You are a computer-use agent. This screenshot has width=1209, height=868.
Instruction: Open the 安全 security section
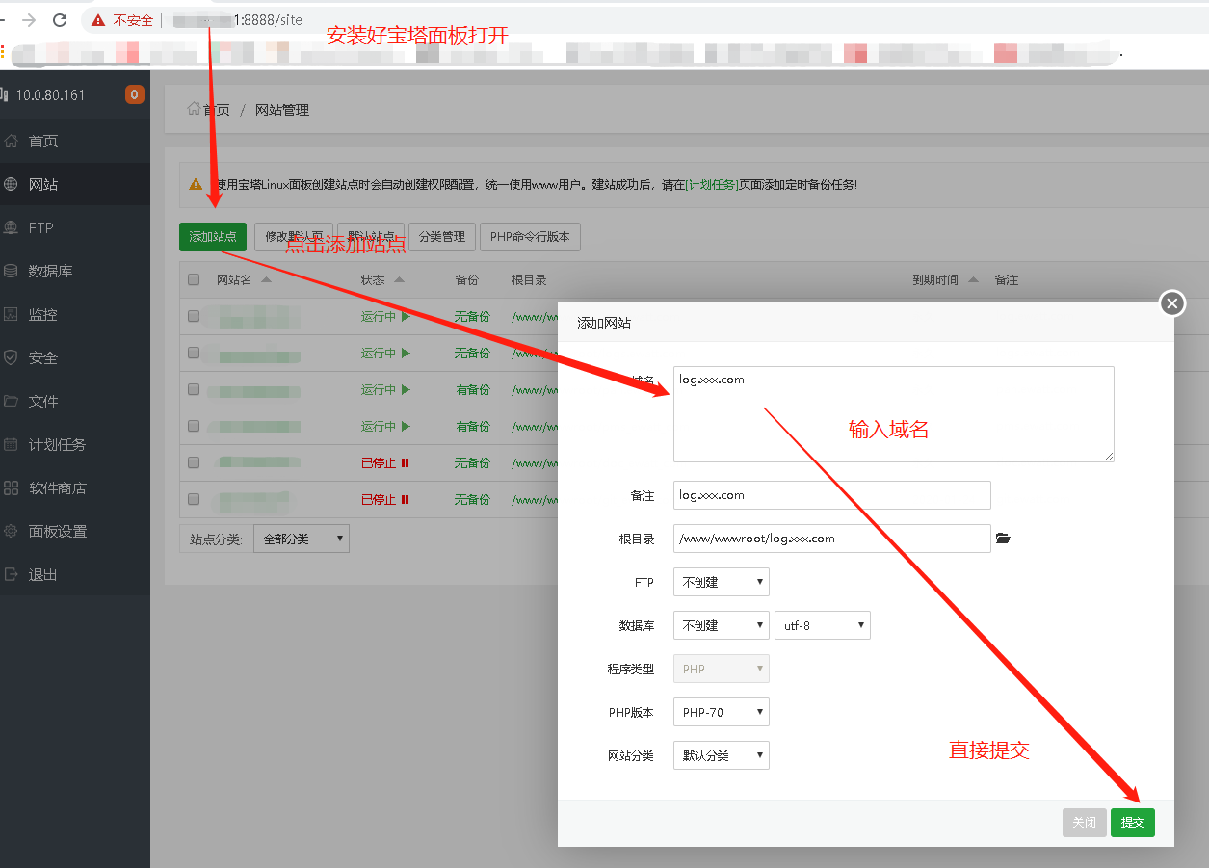[x=40, y=356]
